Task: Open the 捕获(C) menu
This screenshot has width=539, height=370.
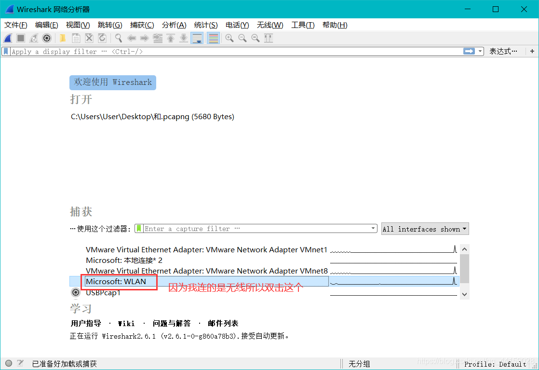Action: pyautogui.click(x=142, y=25)
